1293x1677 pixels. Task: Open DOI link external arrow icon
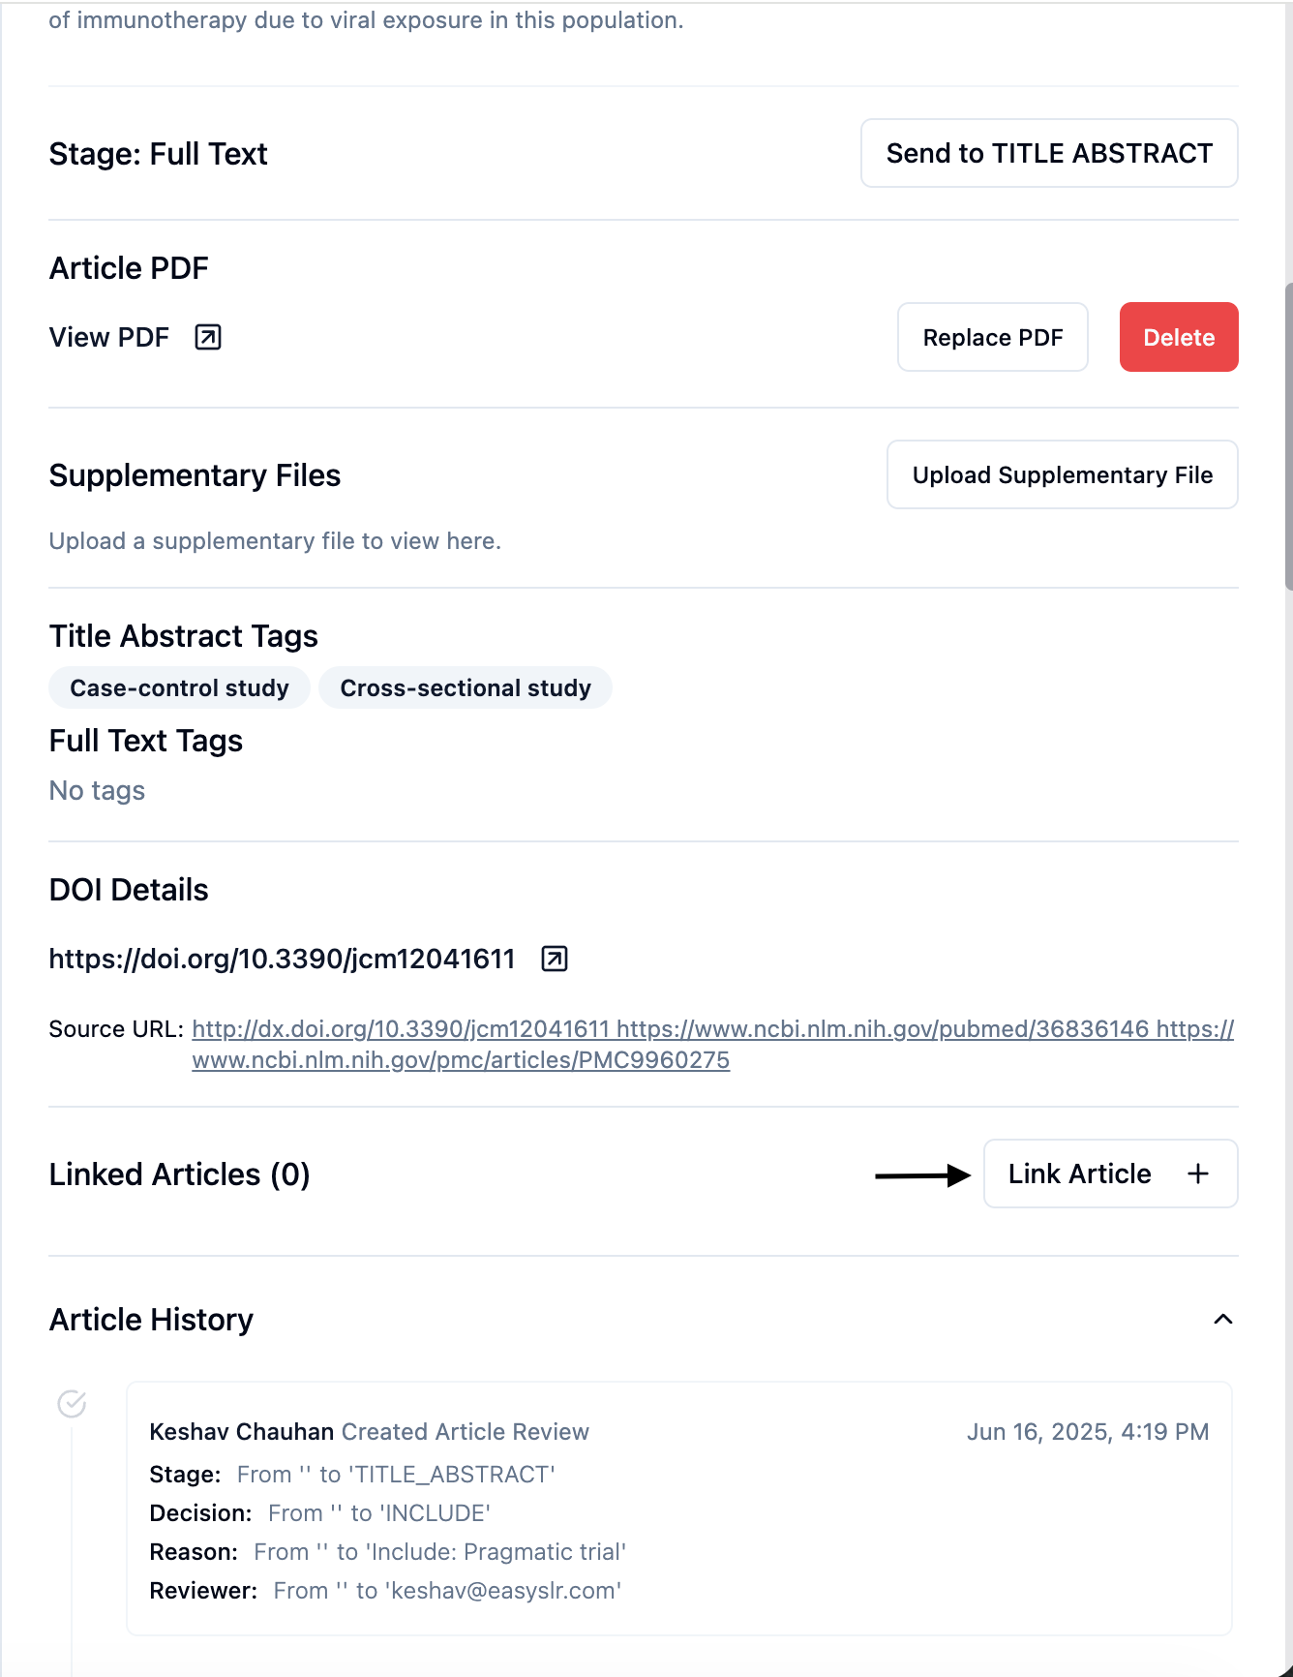(x=555, y=959)
